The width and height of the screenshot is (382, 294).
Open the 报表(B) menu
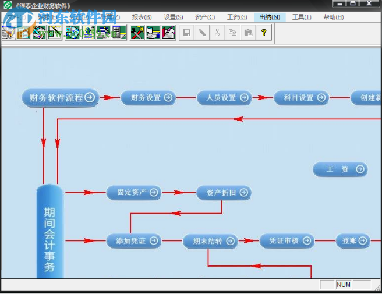coord(142,17)
